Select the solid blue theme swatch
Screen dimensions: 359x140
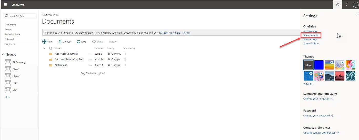(319, 65)
